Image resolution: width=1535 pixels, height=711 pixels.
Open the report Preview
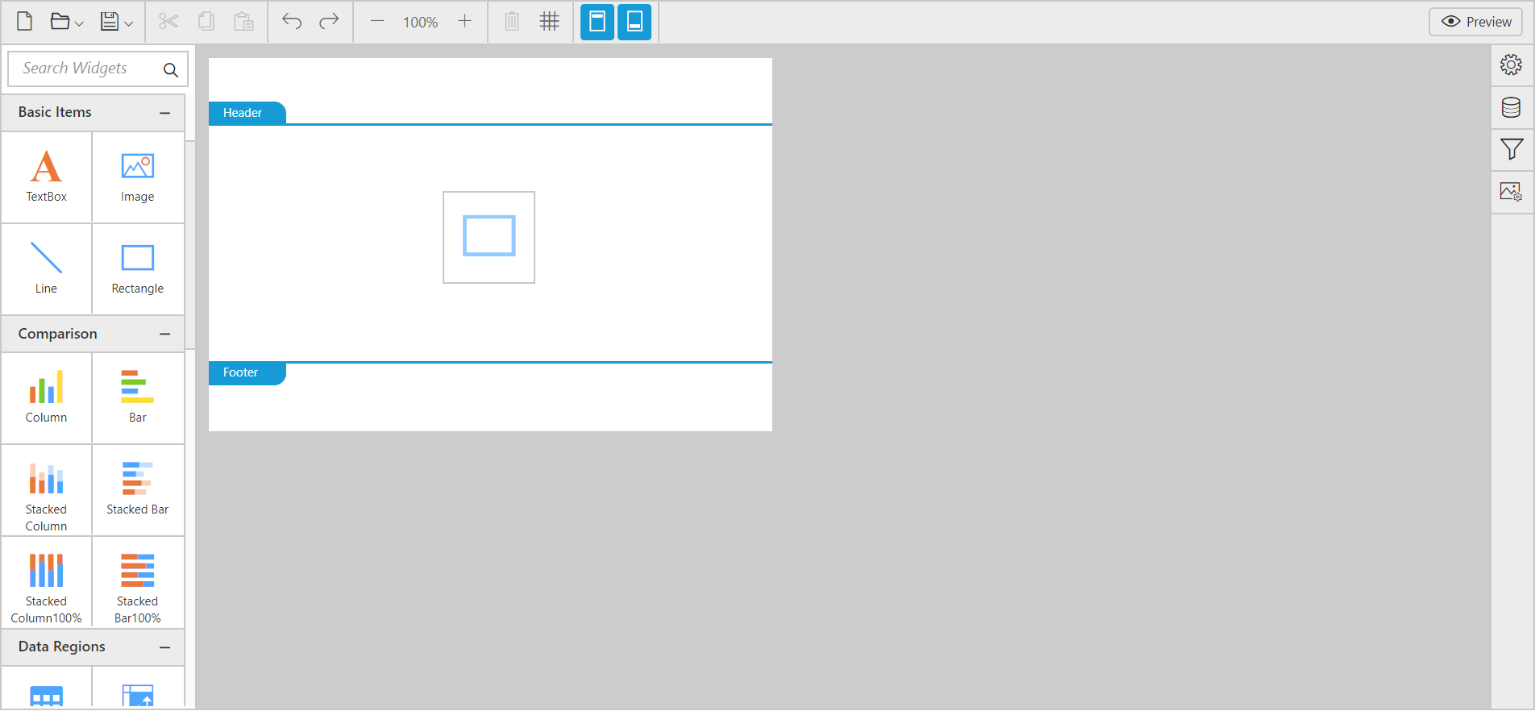[x=1476, y=22]
